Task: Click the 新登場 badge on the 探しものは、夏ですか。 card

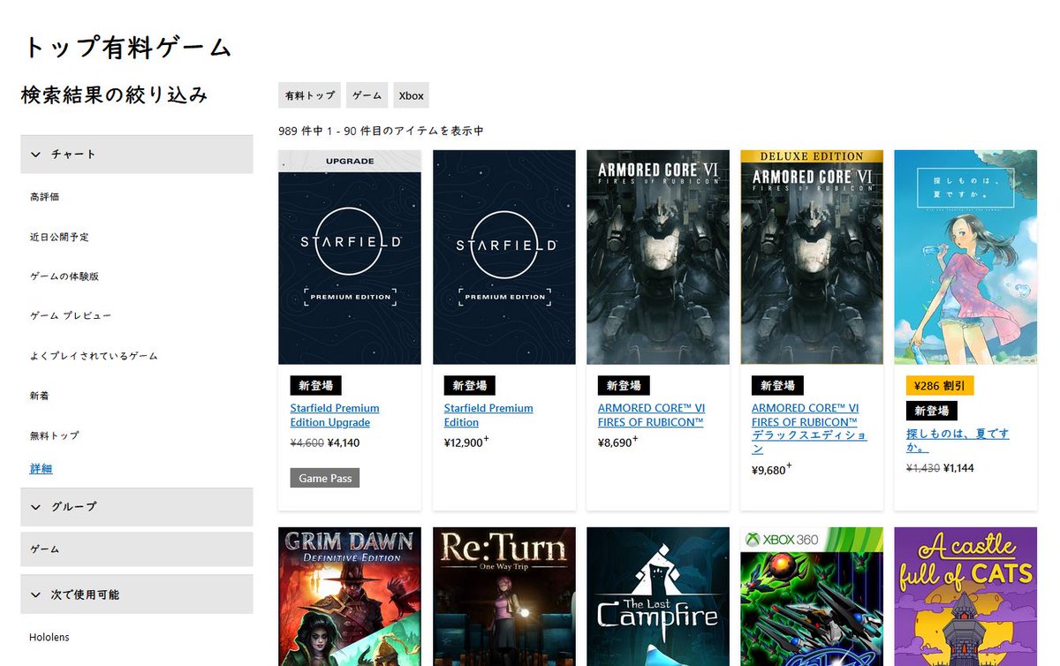Action: (932, 411)
